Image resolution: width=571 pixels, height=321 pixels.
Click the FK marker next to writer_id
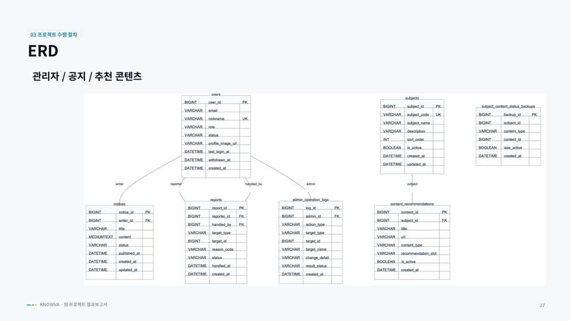tap(148, 221)
